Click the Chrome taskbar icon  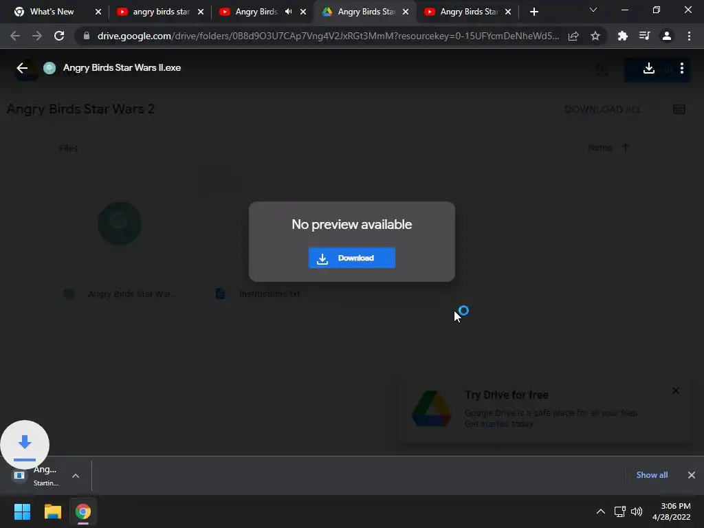coord(83,511)
